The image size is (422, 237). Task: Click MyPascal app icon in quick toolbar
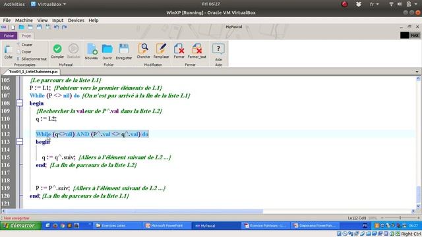(x=3, y=27)
